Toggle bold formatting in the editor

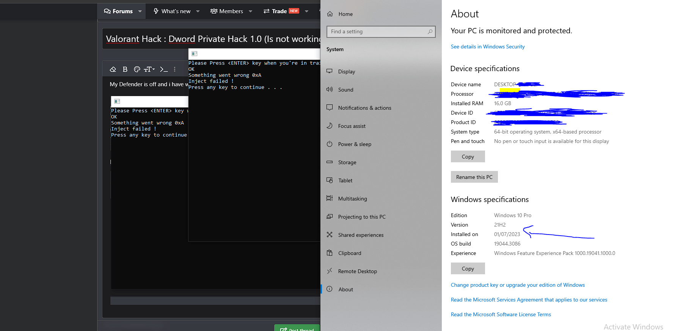tap(125, 69)
